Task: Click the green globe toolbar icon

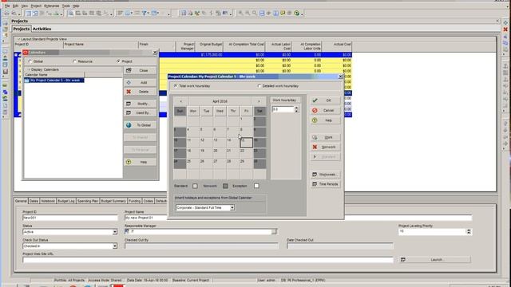Action: click(296, 14)
